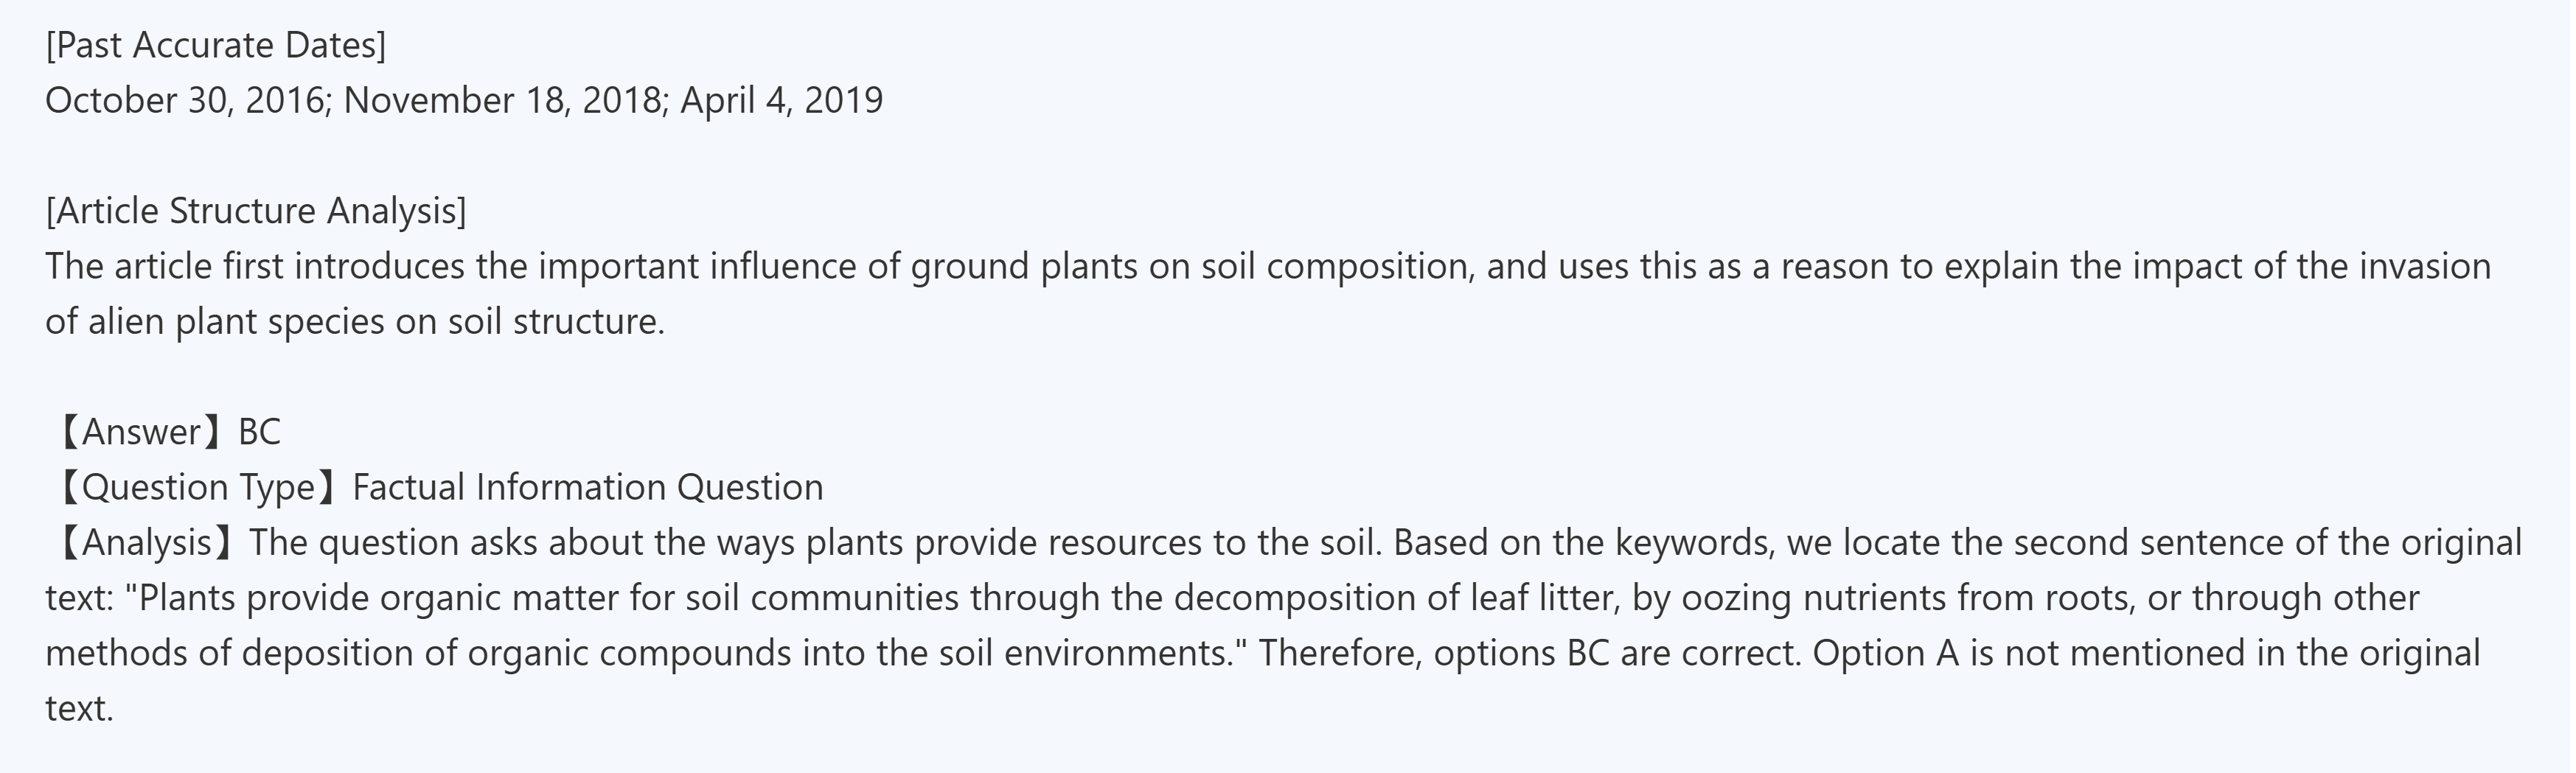
Task: Click the date October 30, 2016
Action: click(185, 100)
